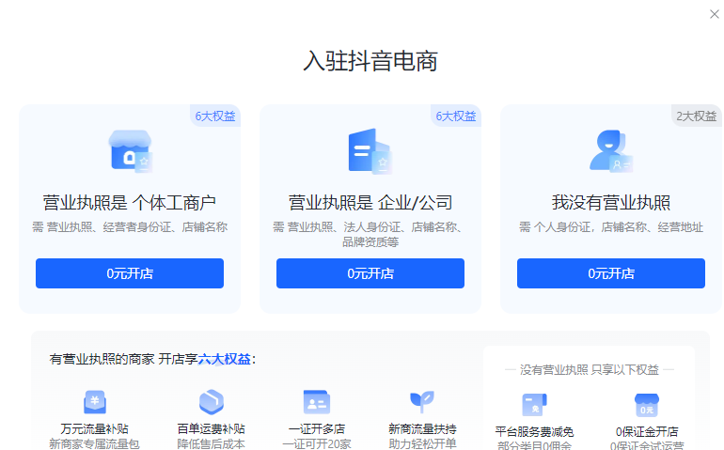Screen dimensions: 724x450
Task: Click the 2大权益 badge on no-license card
Action: [x=697, y=116]
